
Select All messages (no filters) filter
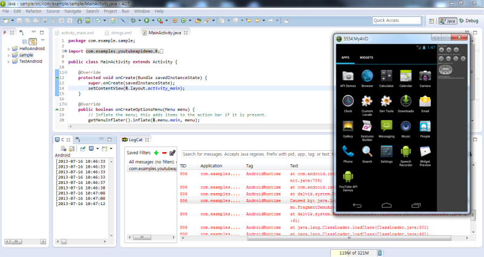[152, 162]
